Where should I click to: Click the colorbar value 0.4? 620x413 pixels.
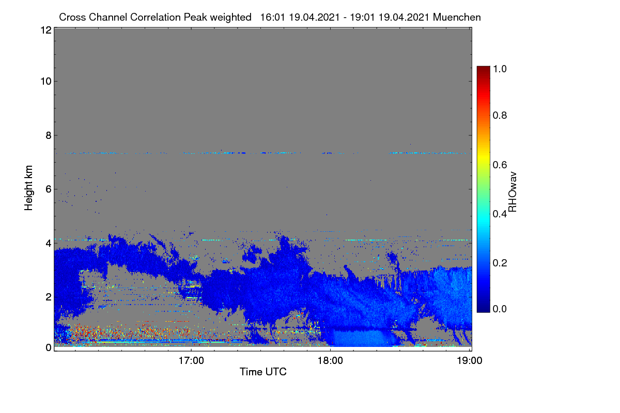point(499,213)
